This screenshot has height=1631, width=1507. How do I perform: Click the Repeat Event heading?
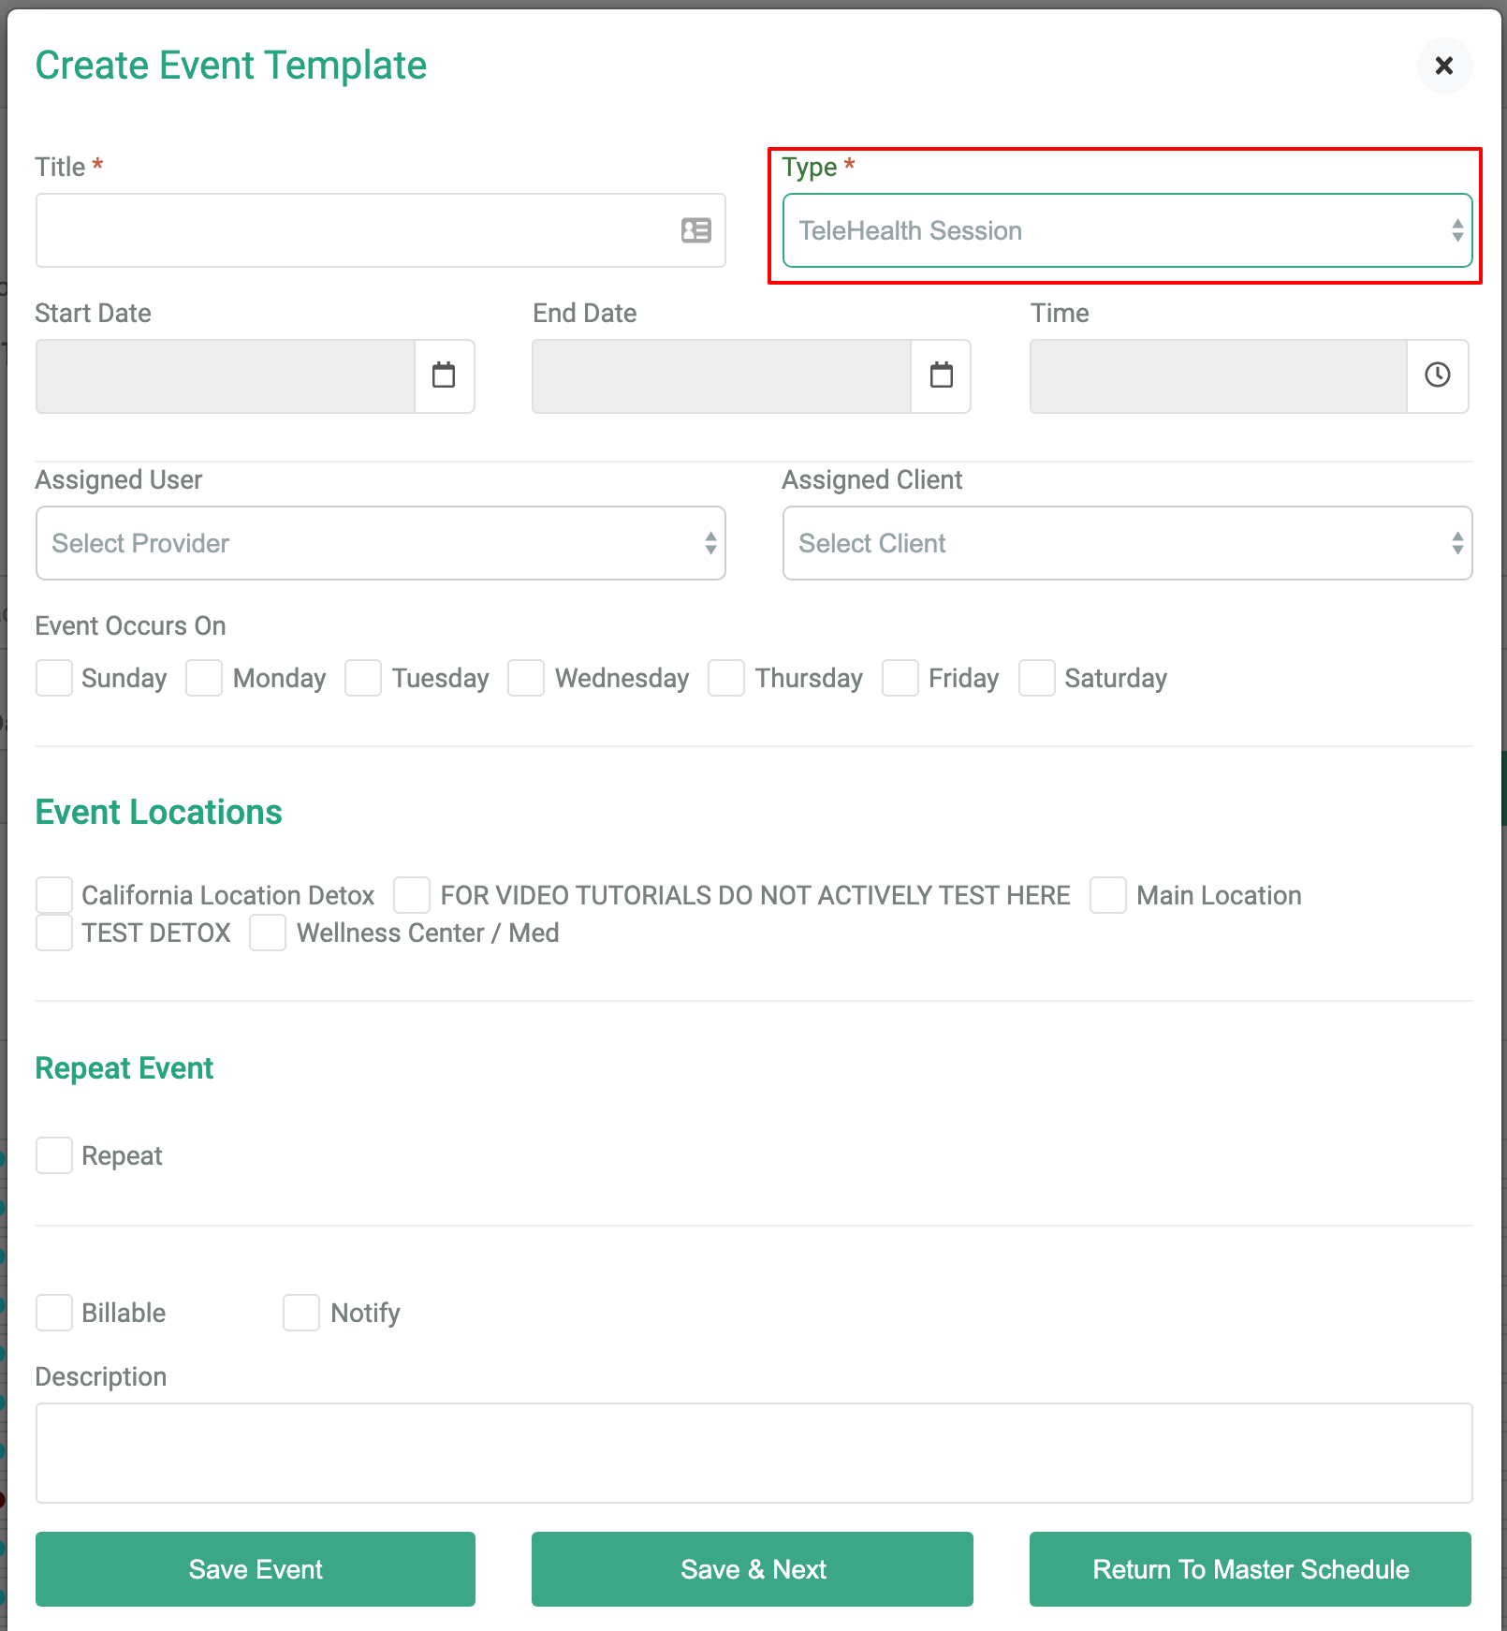124,1068
